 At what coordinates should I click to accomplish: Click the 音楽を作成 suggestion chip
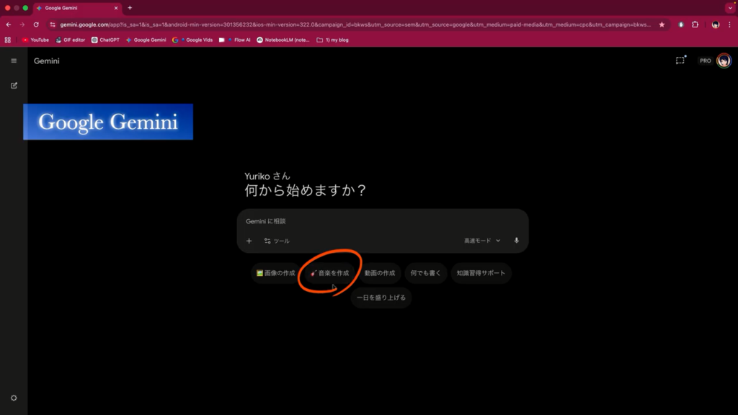[329, 274]
